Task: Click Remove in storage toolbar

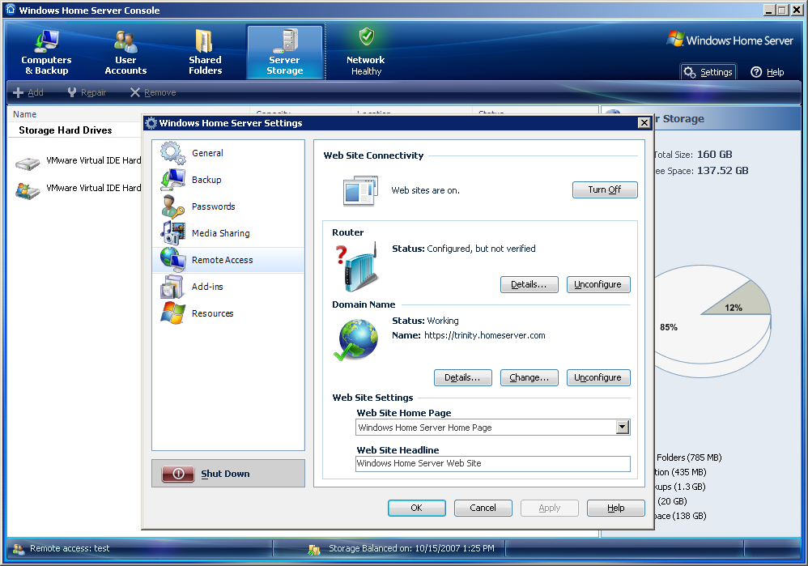Action: [153, 93]
